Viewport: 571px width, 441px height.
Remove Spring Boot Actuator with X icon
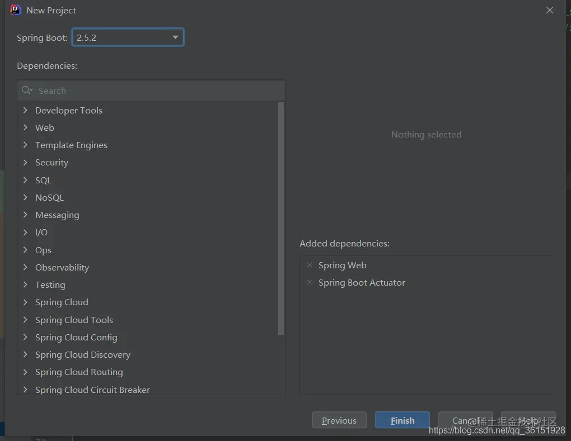coord(310,282)
